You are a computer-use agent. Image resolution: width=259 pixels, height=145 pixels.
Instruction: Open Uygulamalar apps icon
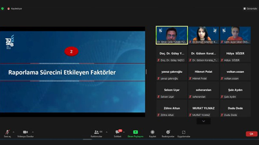point(184,132)
